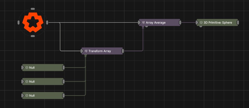
Task: Click the cube icon on the bottom Null node
Action: coord(27,96)
